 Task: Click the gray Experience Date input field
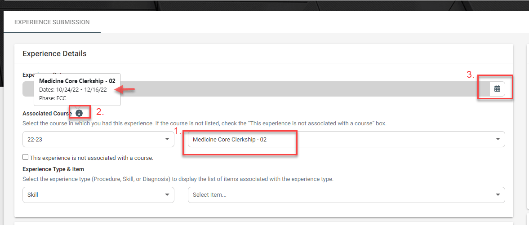pyautogui.click(x=256, y=89)
